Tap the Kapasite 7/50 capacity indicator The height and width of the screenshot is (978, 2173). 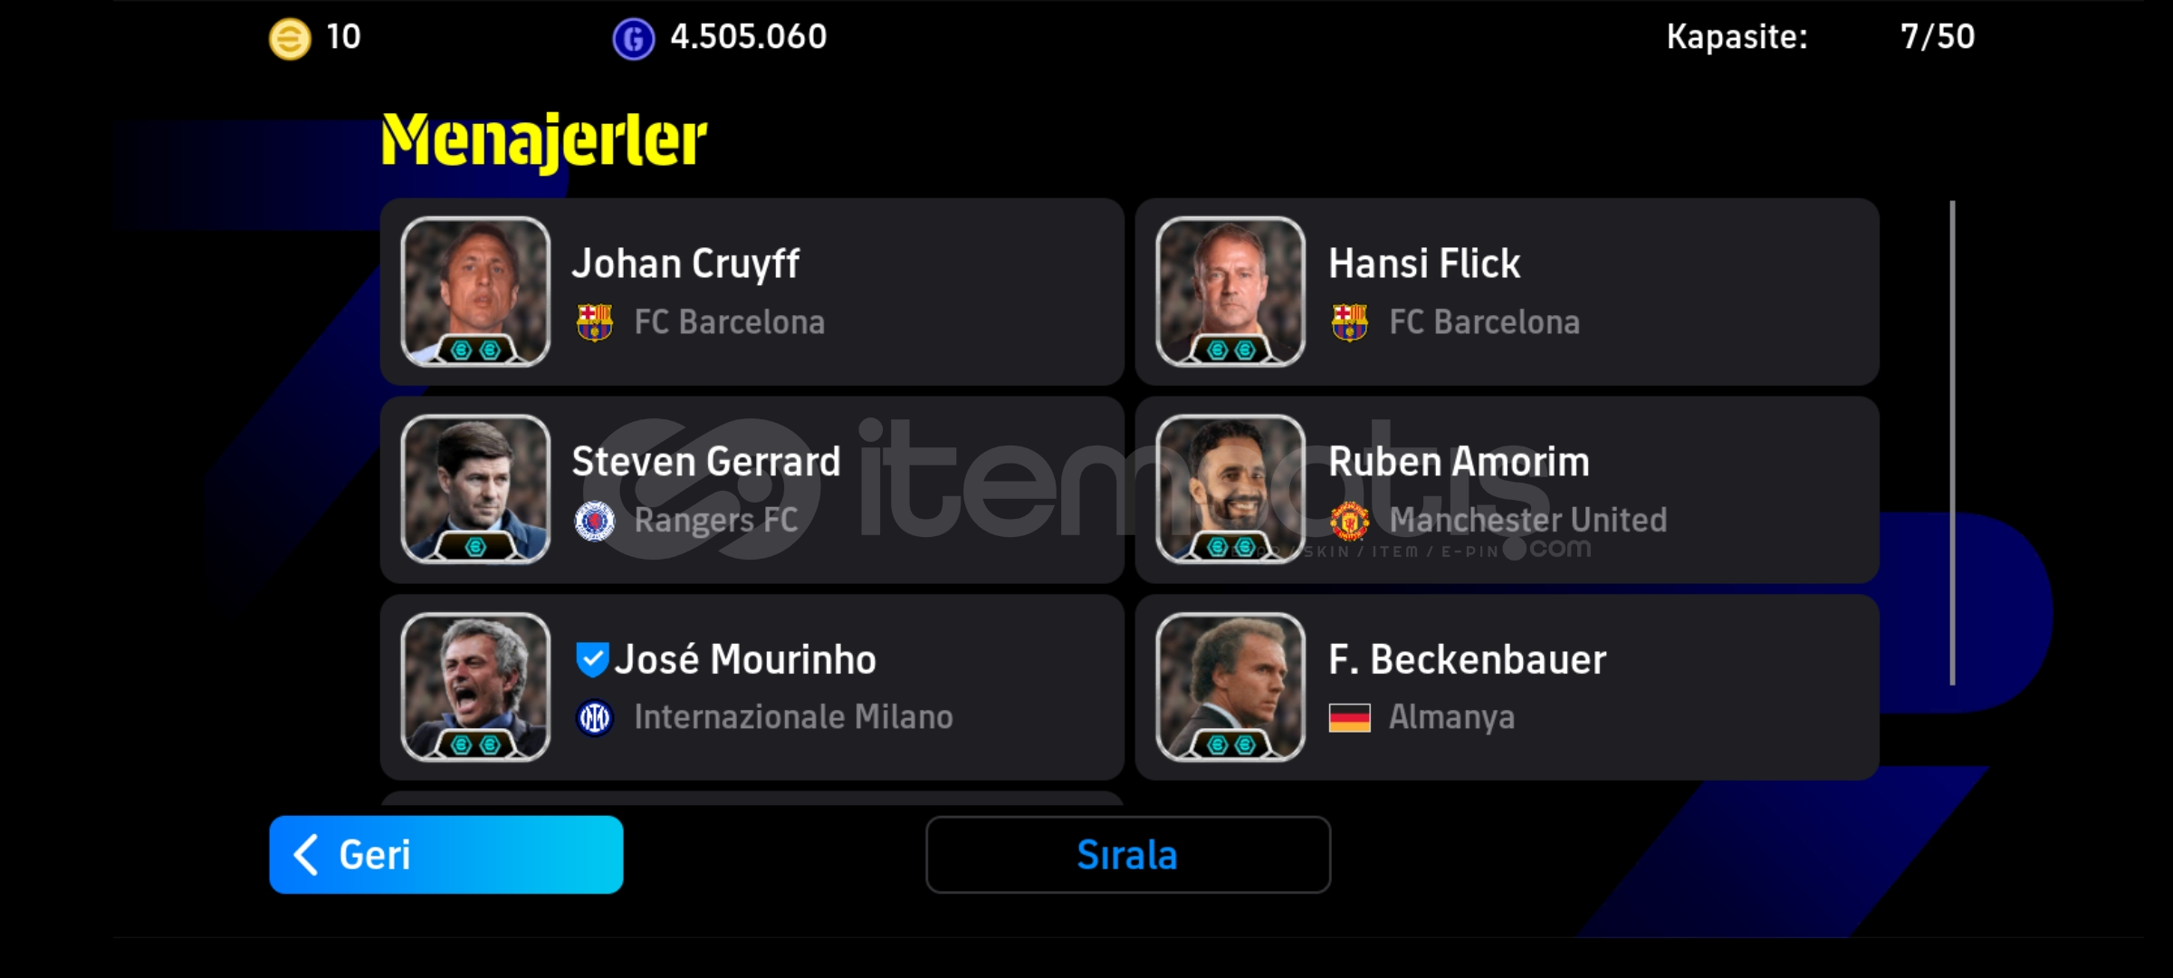[x=1820, y=37]
